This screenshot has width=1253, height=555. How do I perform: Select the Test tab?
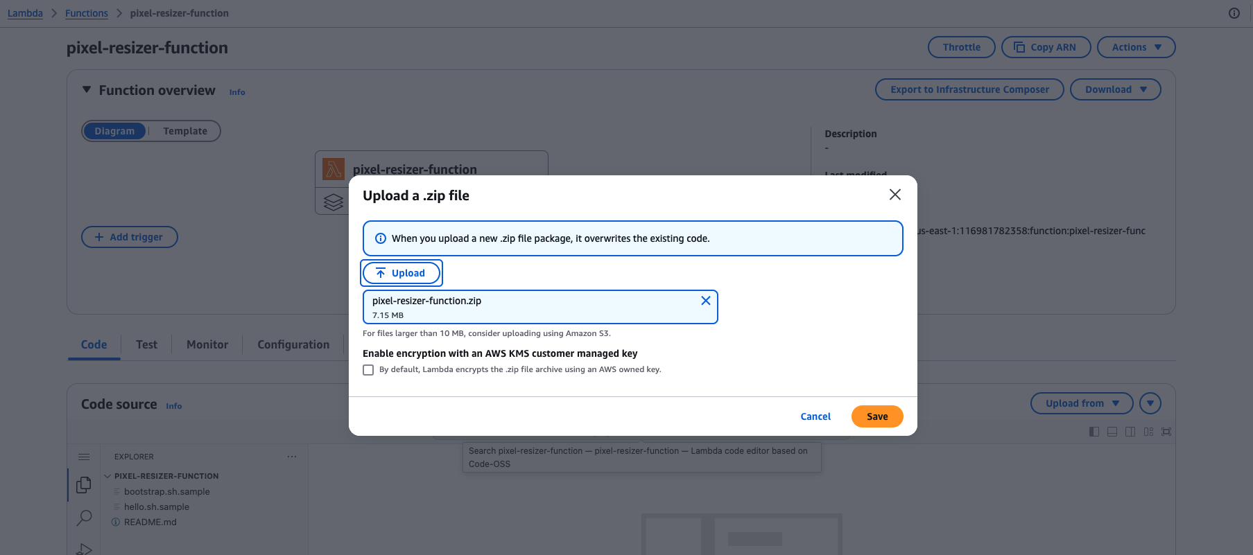146,344
